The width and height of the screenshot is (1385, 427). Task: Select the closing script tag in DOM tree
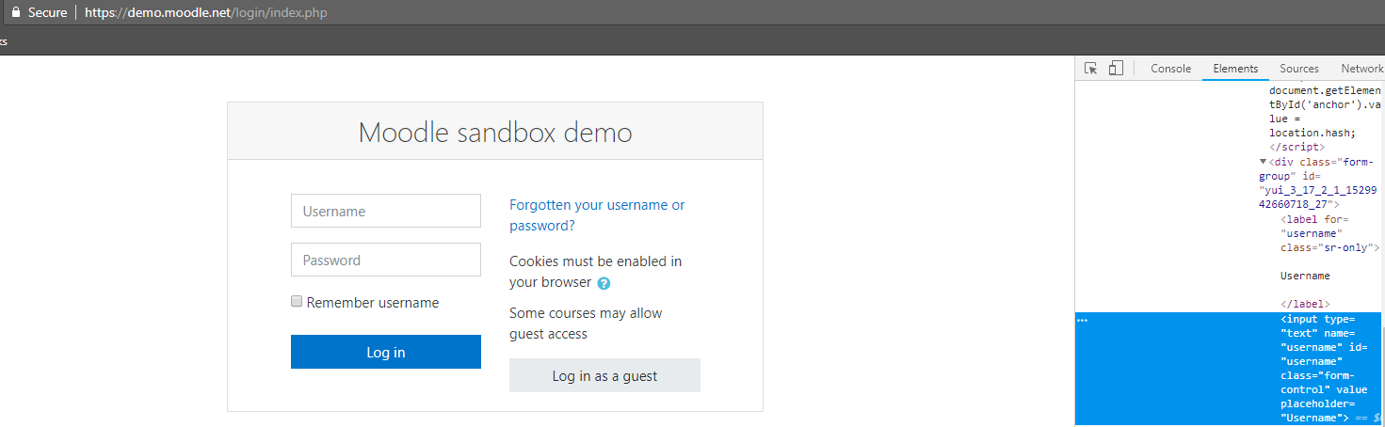pyautogui.click(x=1296, y=148)
